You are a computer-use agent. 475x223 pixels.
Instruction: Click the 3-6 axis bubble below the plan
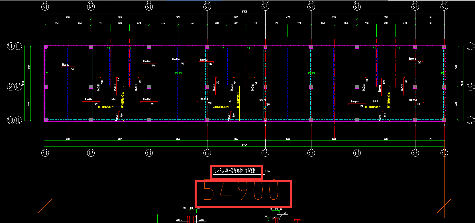click(x=311, y=153)
